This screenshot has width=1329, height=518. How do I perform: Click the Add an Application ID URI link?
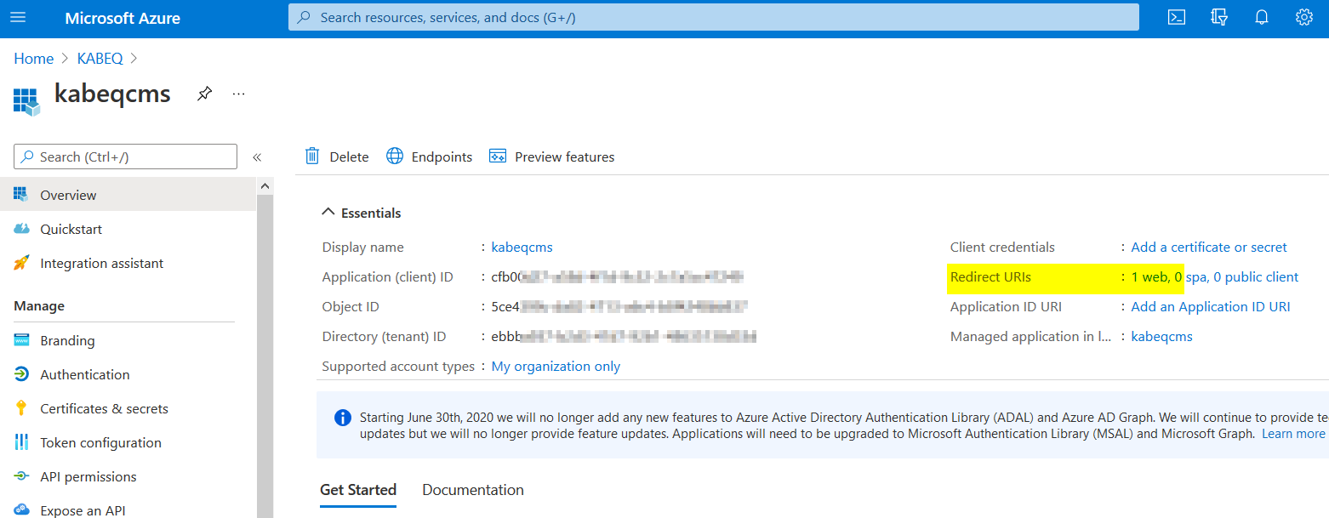(1210, 307)
